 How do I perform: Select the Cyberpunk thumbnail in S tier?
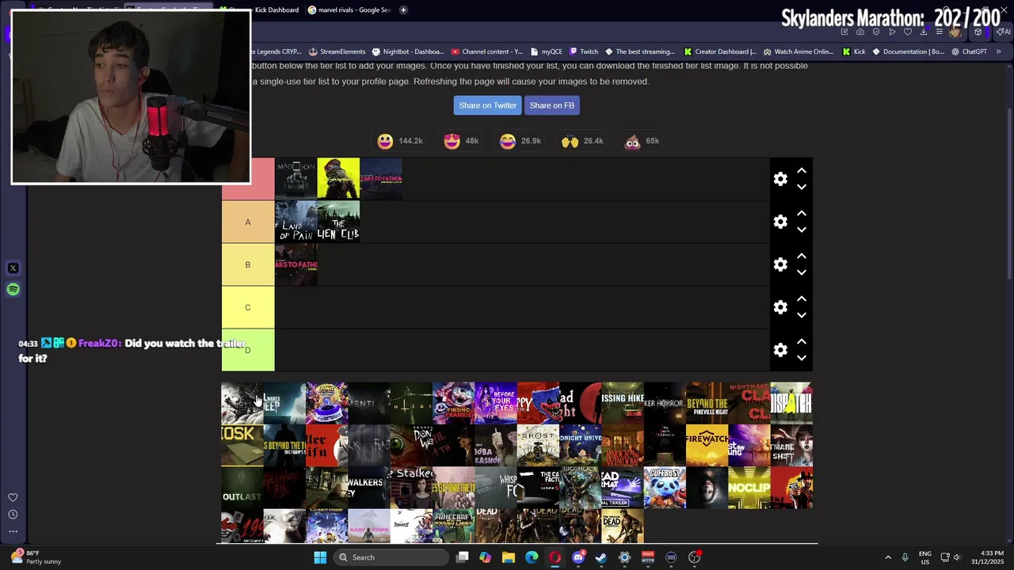coord(338,179)
